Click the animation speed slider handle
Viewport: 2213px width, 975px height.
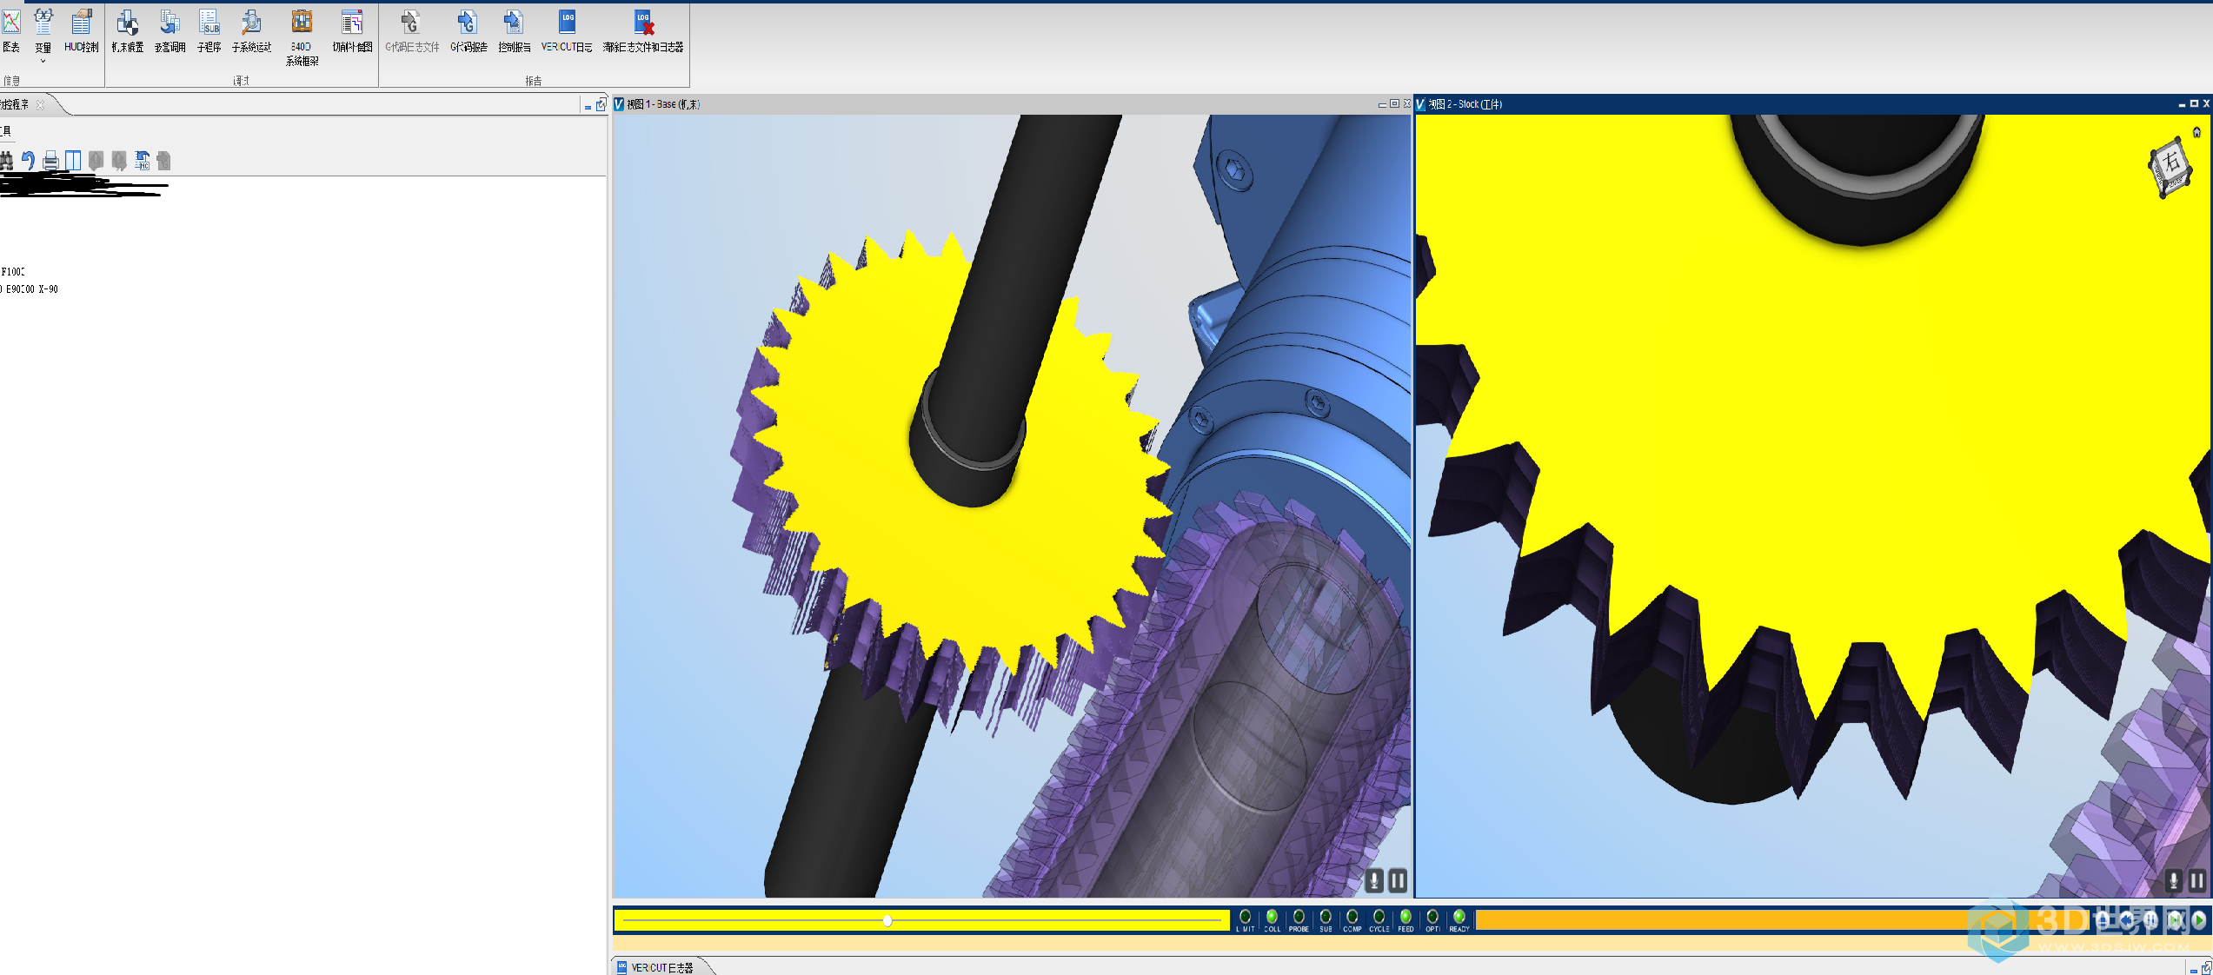click(x=887, y=921)
